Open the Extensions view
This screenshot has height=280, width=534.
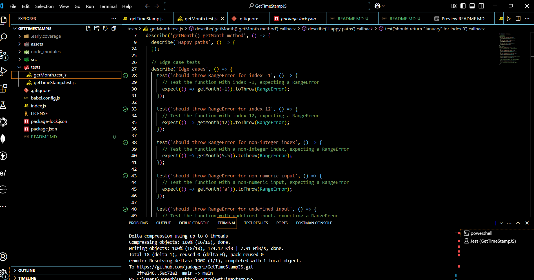[3, 88]
